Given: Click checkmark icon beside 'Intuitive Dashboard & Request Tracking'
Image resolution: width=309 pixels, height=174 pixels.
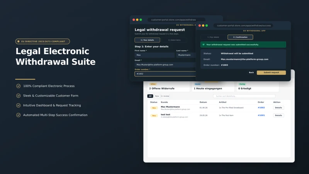Looking at the screenshot, I should tap(18, 105).
